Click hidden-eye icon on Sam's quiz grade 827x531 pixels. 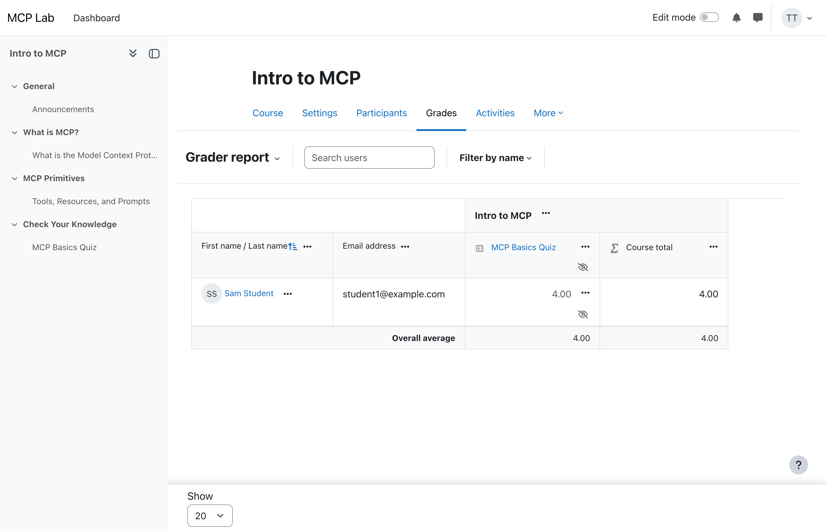[583, 314]
